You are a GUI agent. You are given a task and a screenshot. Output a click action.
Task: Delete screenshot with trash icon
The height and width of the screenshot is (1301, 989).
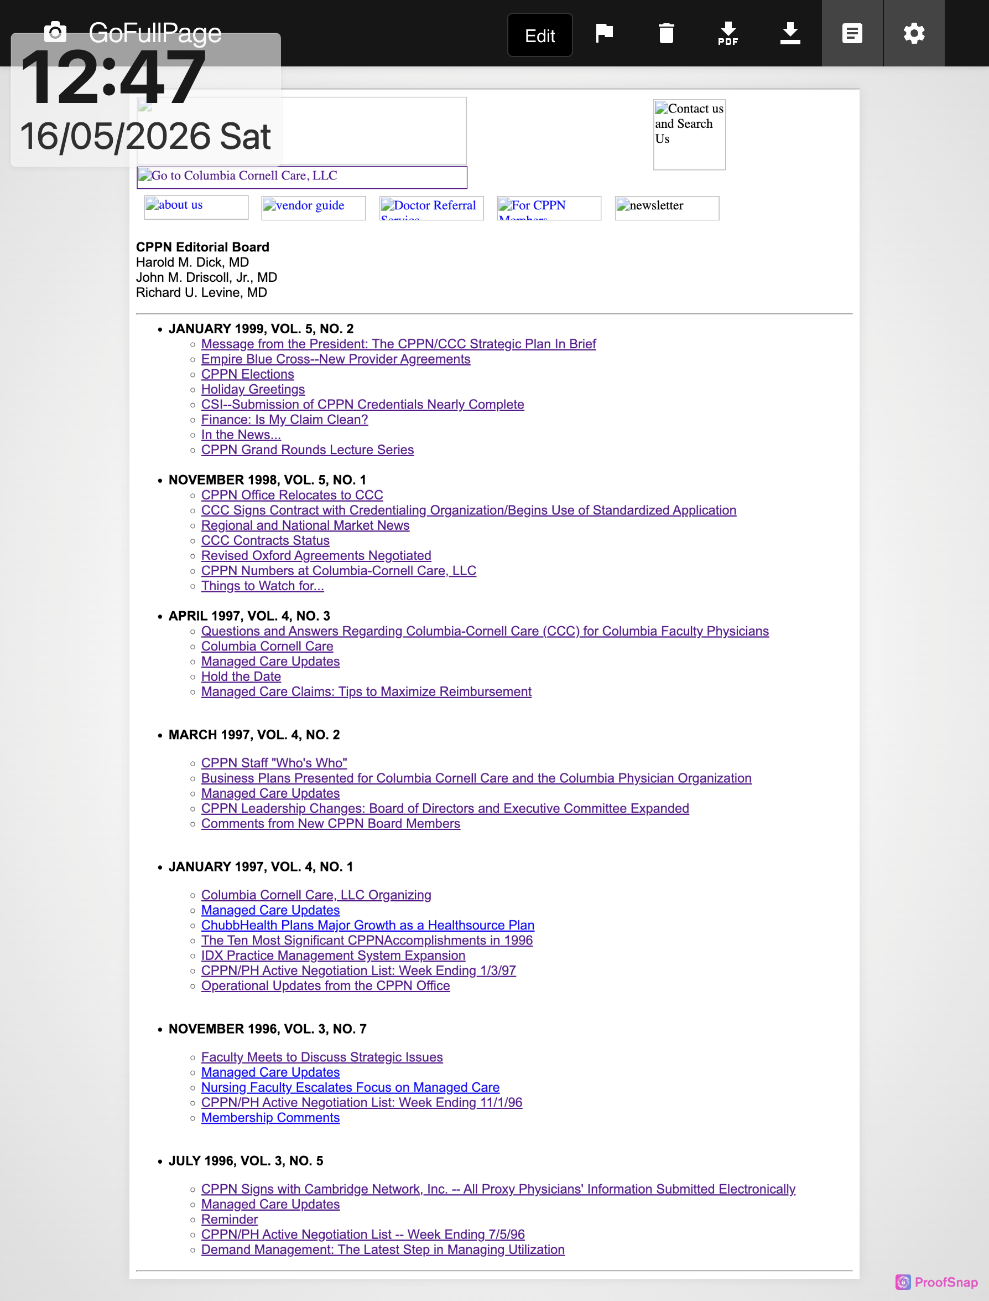[666, 33]
